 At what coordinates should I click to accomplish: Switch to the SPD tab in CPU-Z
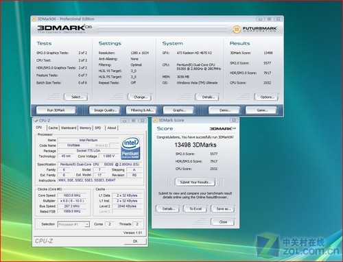[98, 128]
